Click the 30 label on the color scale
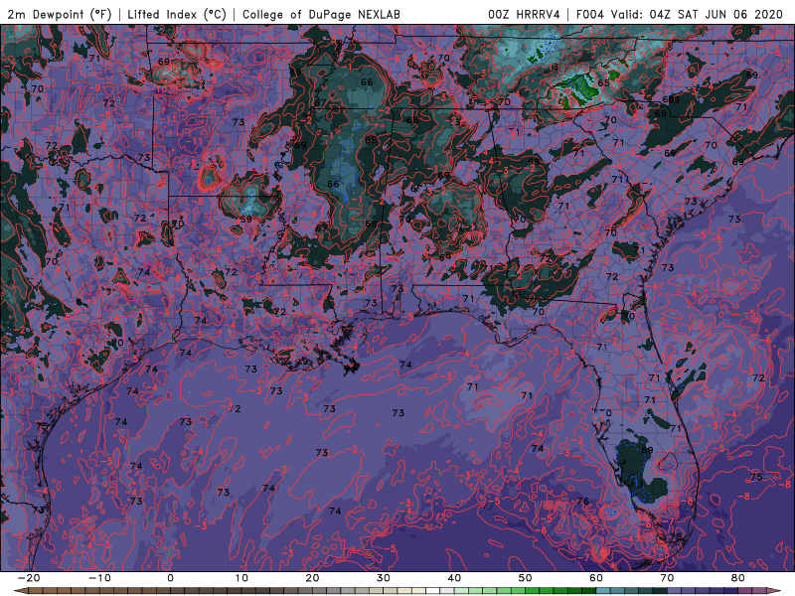795x596 pixels. [x=384, y=578]
